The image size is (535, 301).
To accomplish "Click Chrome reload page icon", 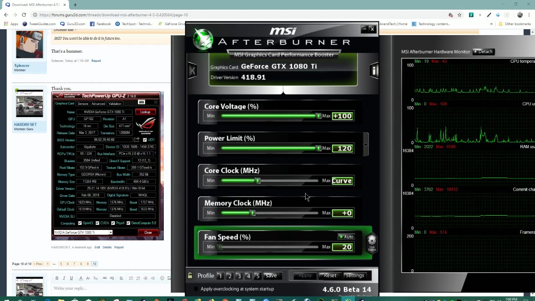I will (x=24, y=15).
